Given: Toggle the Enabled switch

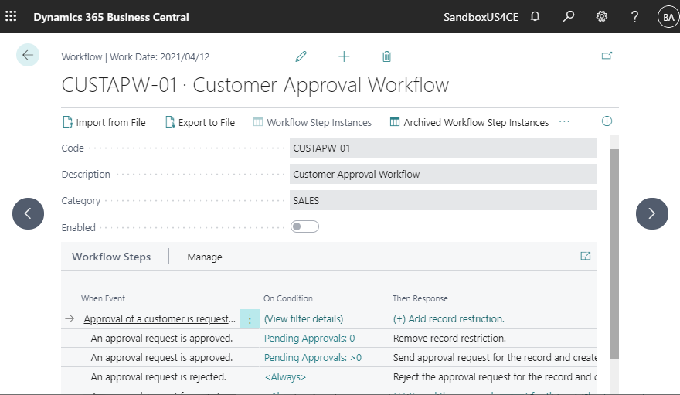Looking at the screenshot, I should 305,226.
